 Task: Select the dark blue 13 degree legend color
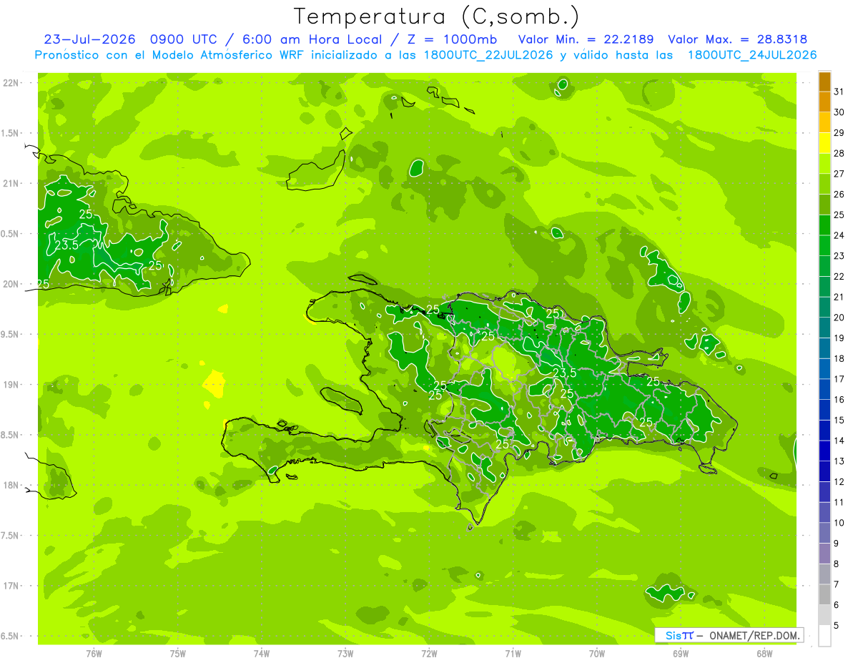pos(824,451)
